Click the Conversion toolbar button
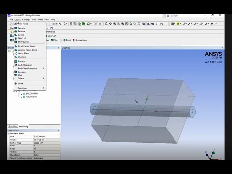 coord(80,40)
